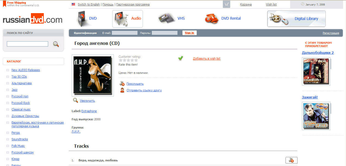Open Classical music category

pyautogui.click(x=21, y=109)
